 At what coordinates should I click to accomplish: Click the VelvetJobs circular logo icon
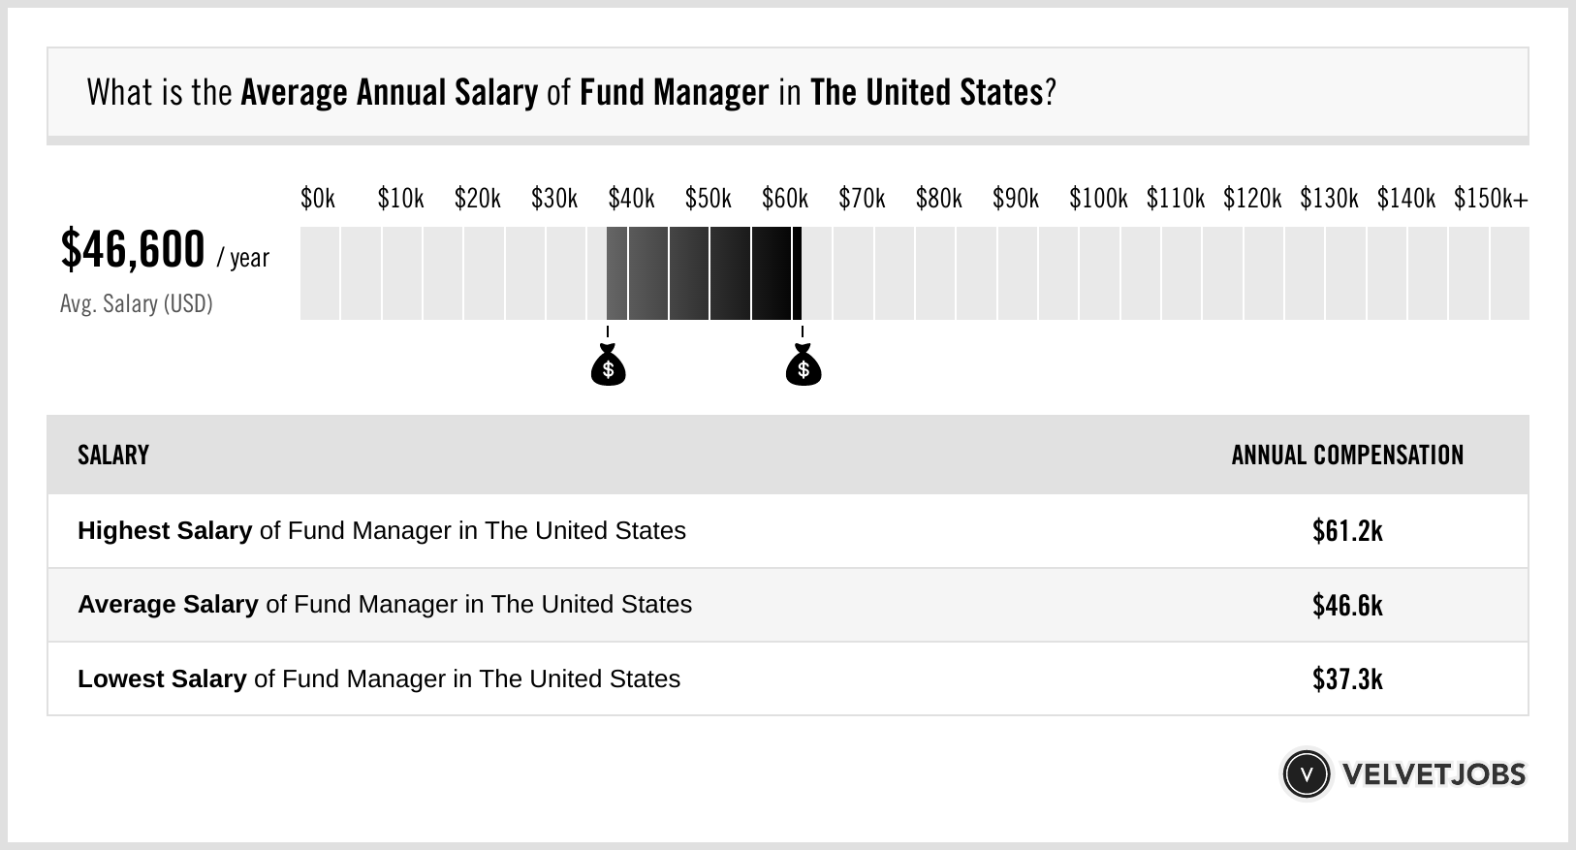coord(1306,773)
